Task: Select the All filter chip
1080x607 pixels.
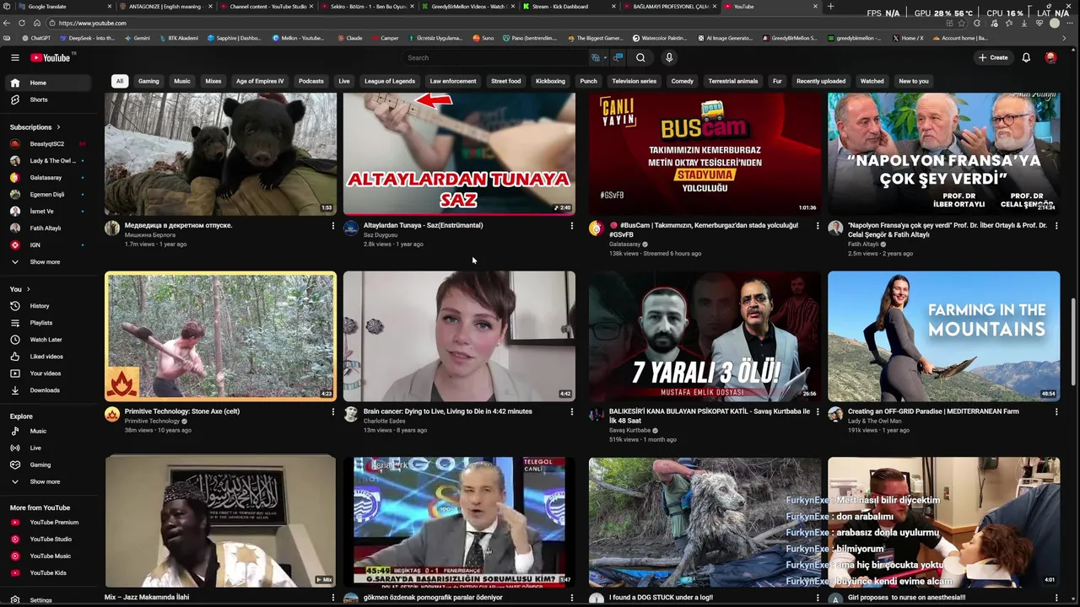Action: [120, 81]
